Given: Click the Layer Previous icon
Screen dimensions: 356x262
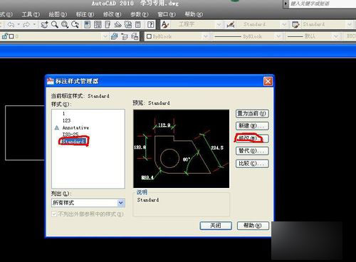Looking at the screenshot, I should 125,36.
